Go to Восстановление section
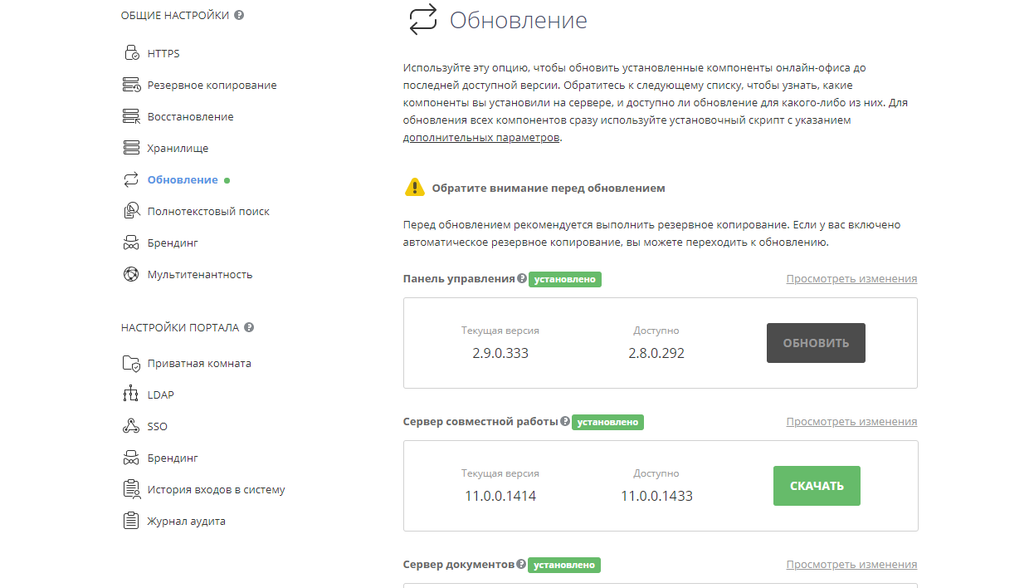 [191, 116]
